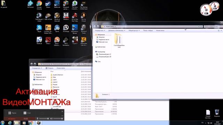Pause the recording with the Пауза button
The image size is (223, 125).
click(12, 113)
